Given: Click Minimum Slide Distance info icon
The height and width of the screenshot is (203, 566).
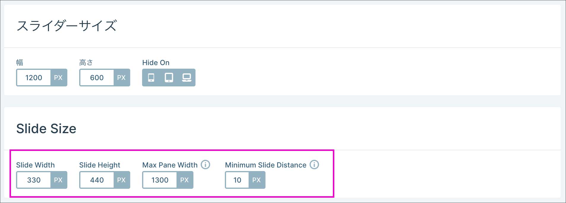Looking at the screenshot, I should [314, 165].
